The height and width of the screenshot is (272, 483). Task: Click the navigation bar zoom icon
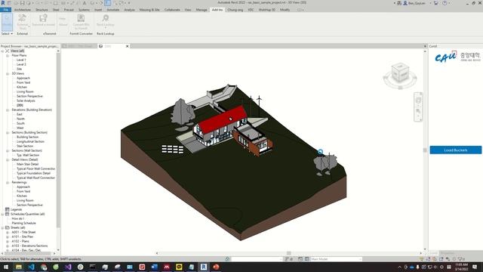coord(418,111)
